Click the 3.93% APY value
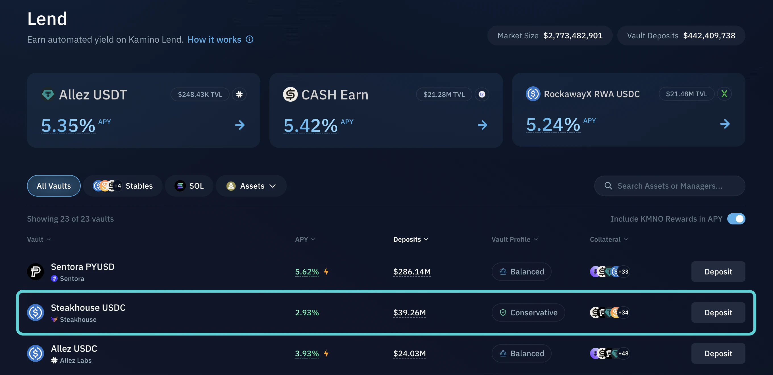The width and height of the screenshot is (773, 375). pyautogui.click(x=307, y=353)
